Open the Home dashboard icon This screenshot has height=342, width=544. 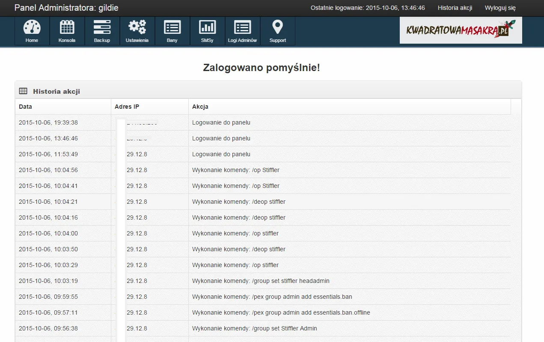(x=32, y=31)
